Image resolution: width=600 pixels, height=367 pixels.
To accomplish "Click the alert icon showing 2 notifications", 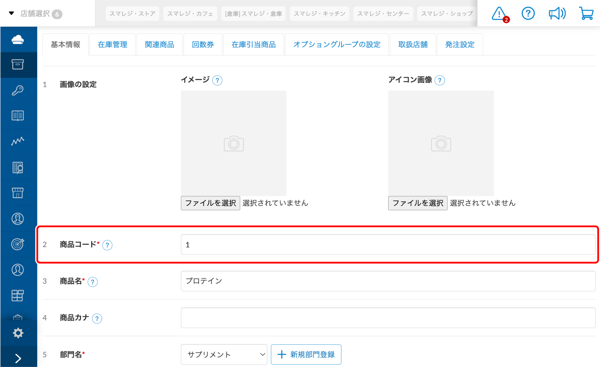I will tap(499, 13).
